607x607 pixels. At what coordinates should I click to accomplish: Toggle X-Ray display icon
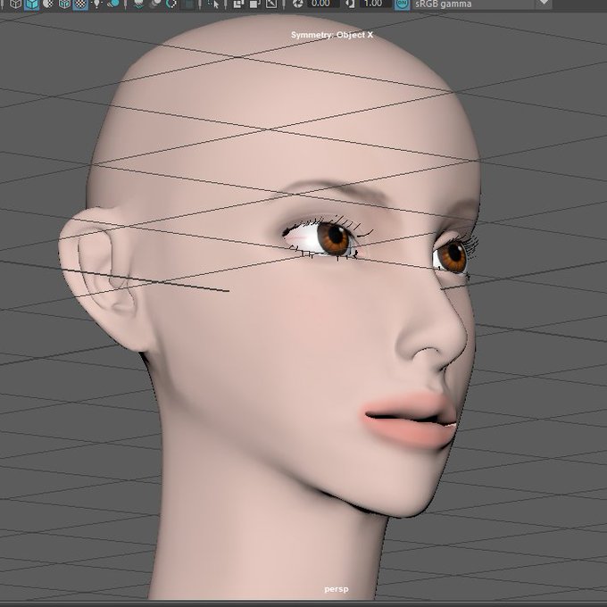coord(238,4)
